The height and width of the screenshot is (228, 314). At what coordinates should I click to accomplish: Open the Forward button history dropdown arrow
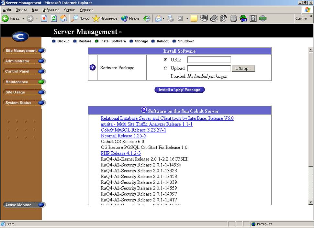point(37,18)
